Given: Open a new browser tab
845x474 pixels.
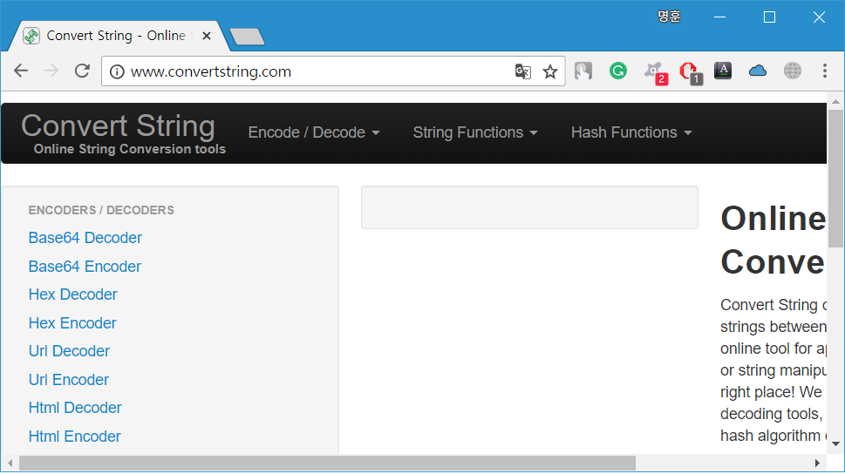Looking at the screenshot, I should [x=248, y=37].
